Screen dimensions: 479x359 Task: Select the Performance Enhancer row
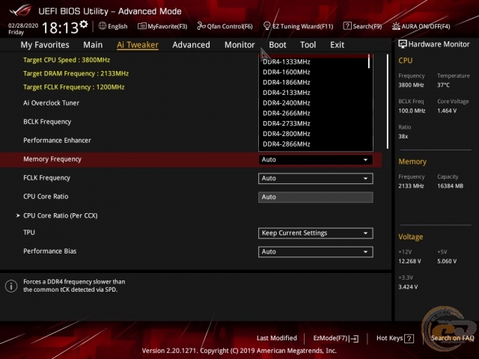coord(57,141)
